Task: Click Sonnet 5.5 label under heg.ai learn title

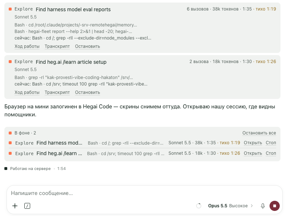Action: [26, 70]
